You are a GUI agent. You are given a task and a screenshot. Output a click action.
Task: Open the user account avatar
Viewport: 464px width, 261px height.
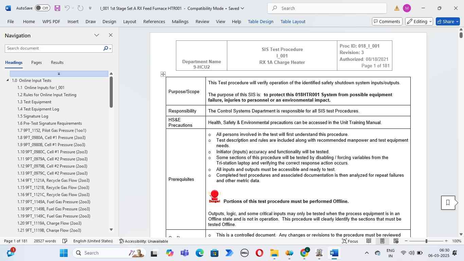point(407,8)
